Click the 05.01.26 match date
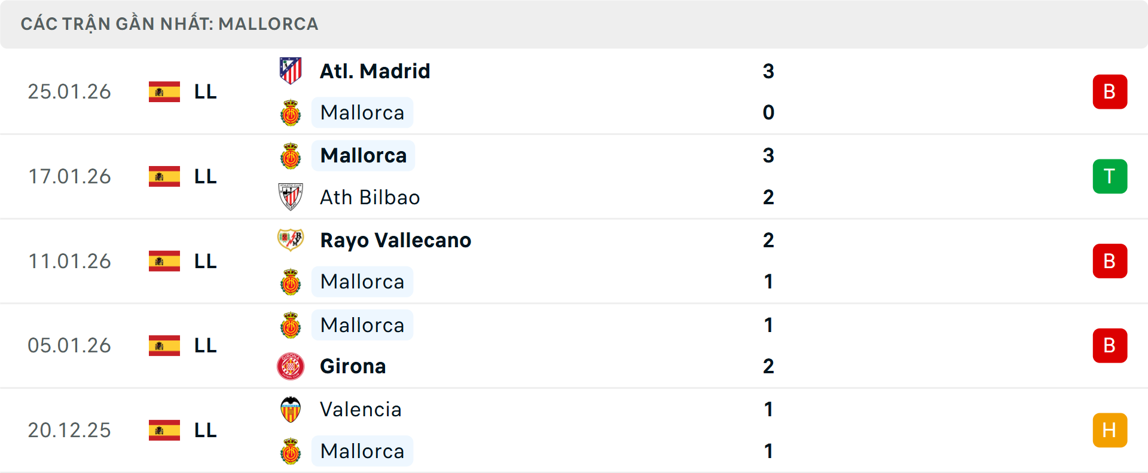The width and height of the screenshot is (1148, 473). pyautogui.click(x=69, y=346)
